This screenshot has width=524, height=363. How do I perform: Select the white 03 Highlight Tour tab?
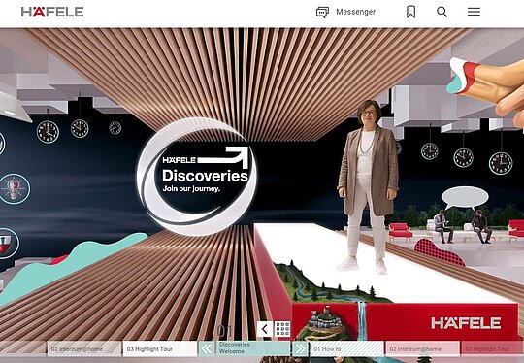point(160,349)
